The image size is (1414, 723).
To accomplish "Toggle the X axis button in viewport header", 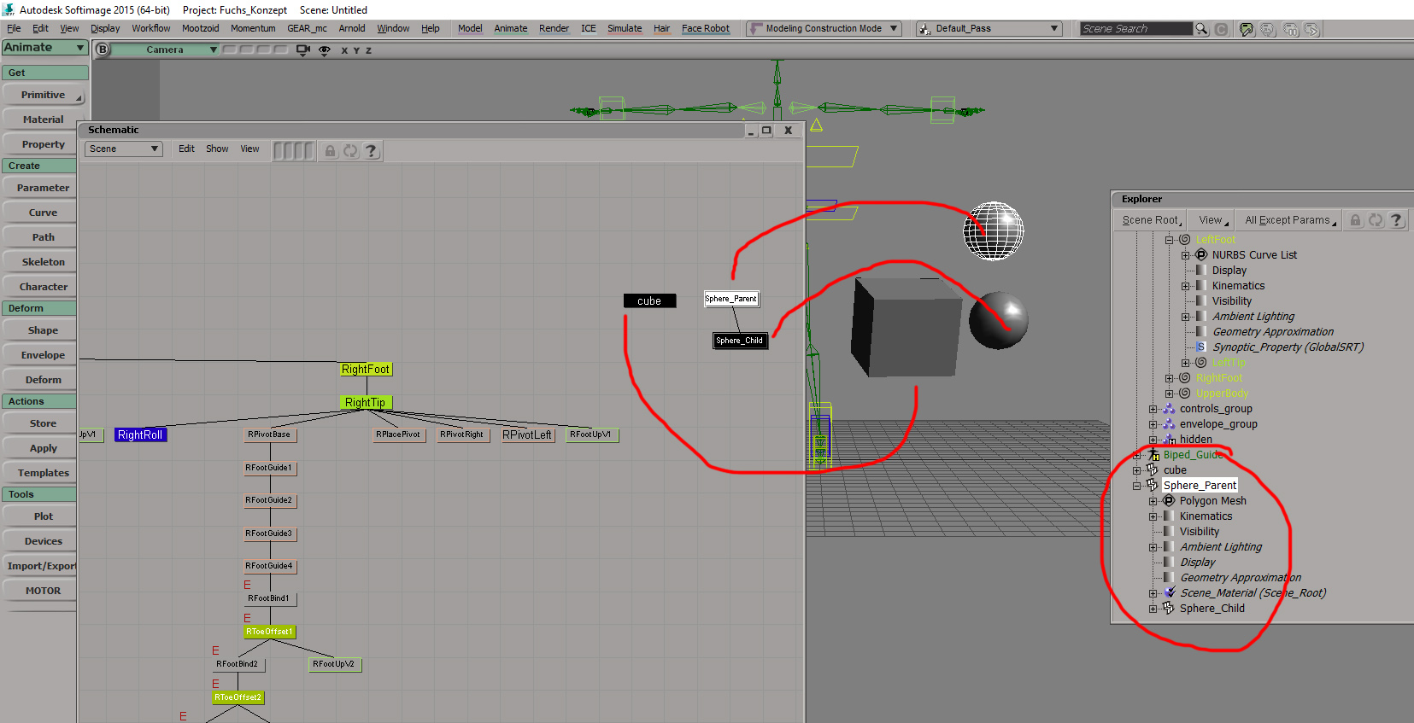I will (344, 50).
